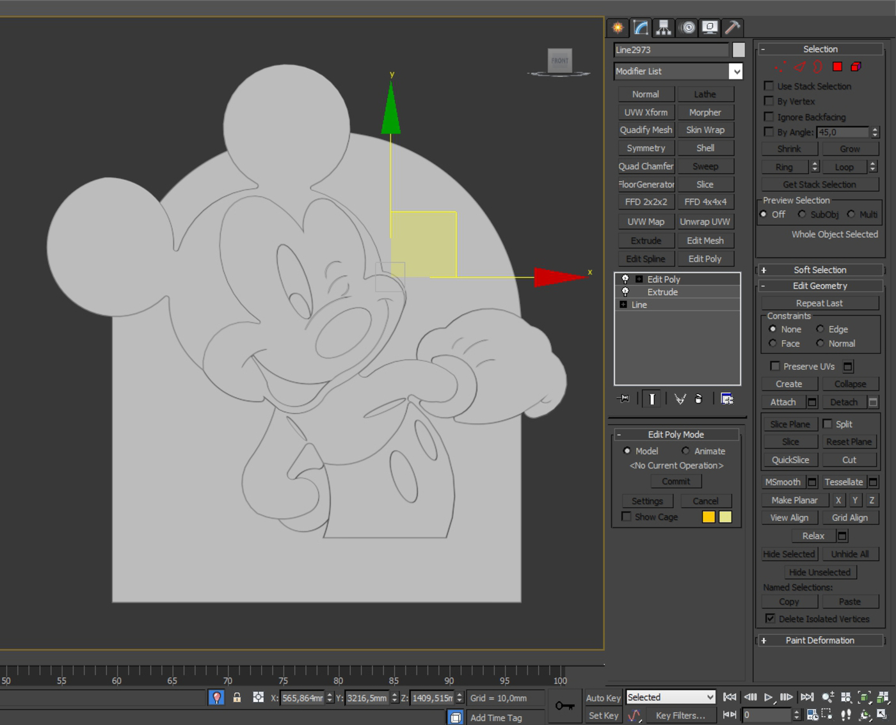Viewport: 896px width, 725px height.
Task: Select Polygon sub-object level icon
Action: [x=837, y=67]
